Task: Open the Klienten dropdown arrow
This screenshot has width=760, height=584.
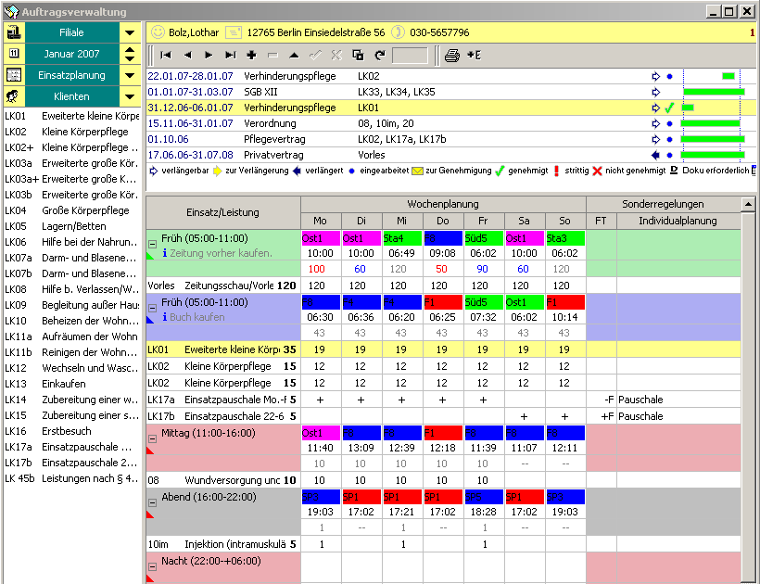Action: point(129,96)
